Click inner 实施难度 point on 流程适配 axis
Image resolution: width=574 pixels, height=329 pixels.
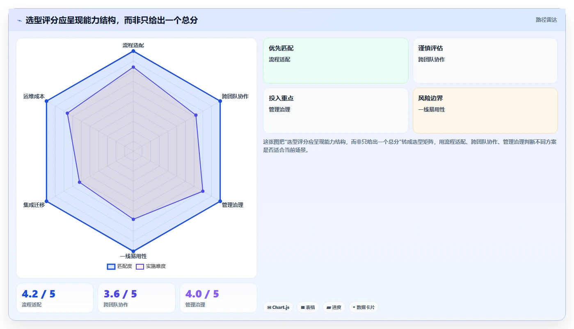(x=133, y=67)
